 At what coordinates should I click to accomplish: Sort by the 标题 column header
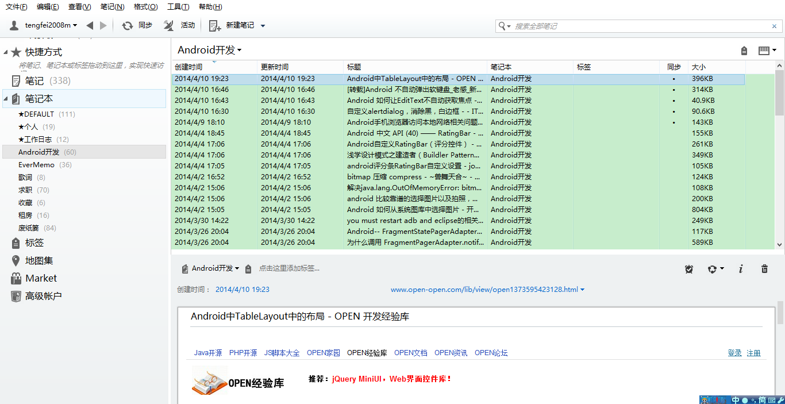point(415,67)
